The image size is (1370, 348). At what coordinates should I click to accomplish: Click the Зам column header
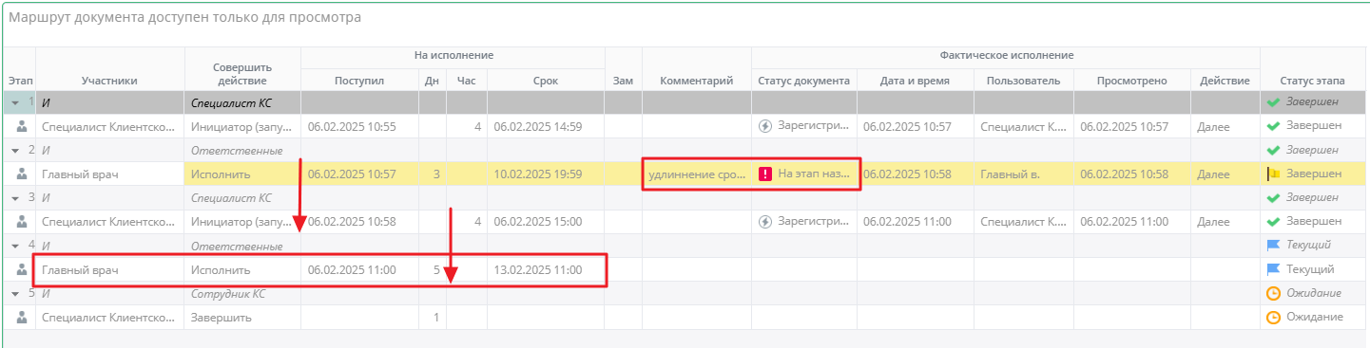click(624, 81)
